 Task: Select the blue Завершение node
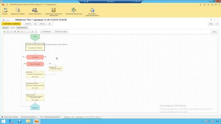(x=35, y=107)
